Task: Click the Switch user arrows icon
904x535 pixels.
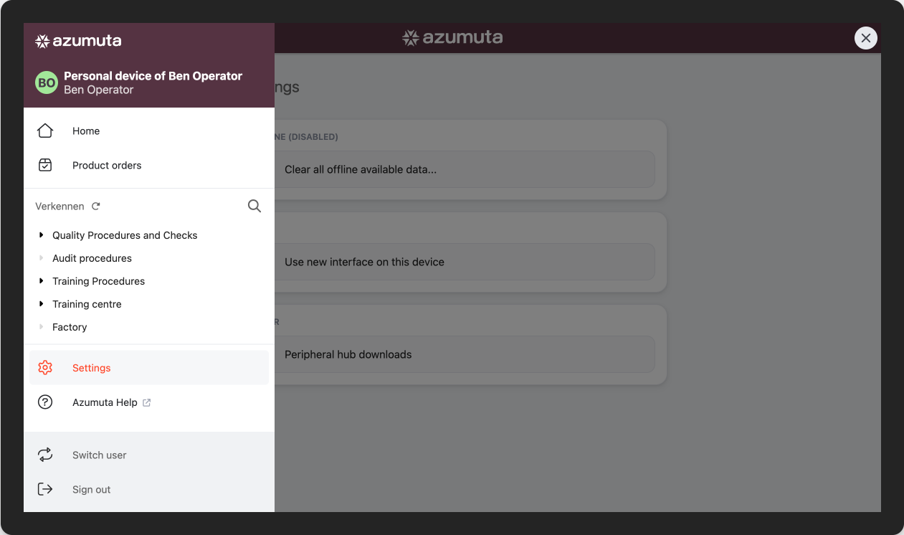Action: pyautogui.click(x=45, y=455)
